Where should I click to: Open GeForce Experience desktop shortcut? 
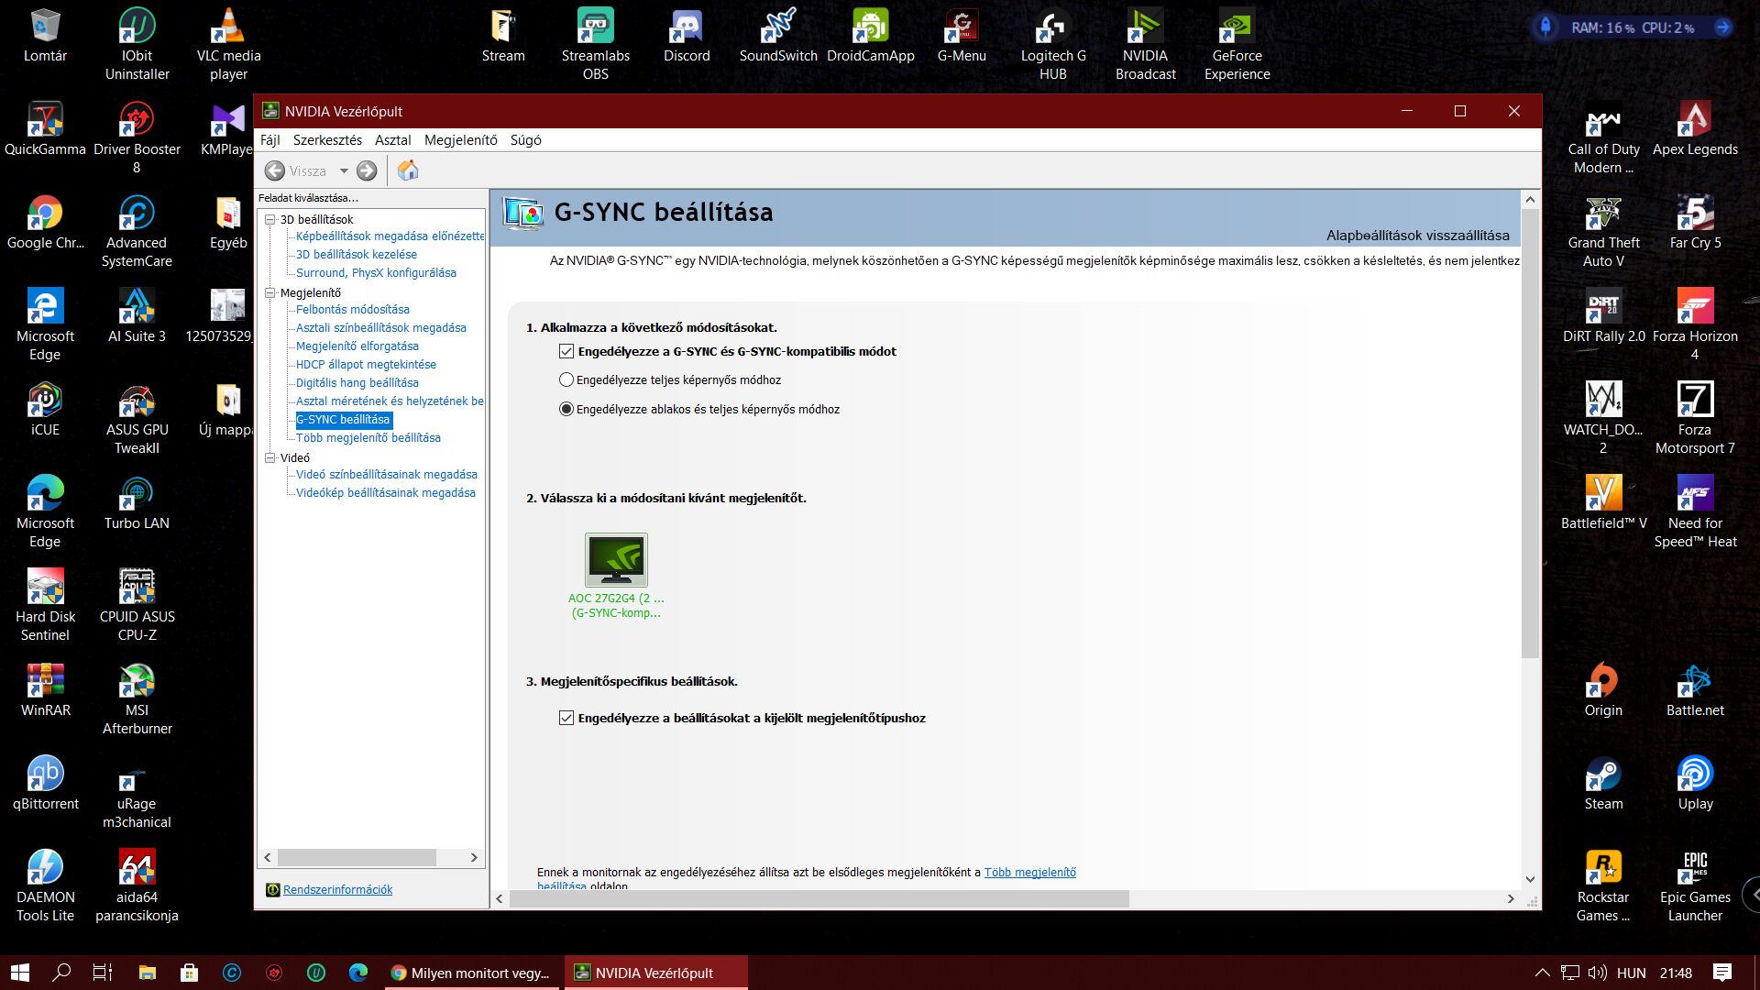1237,44
